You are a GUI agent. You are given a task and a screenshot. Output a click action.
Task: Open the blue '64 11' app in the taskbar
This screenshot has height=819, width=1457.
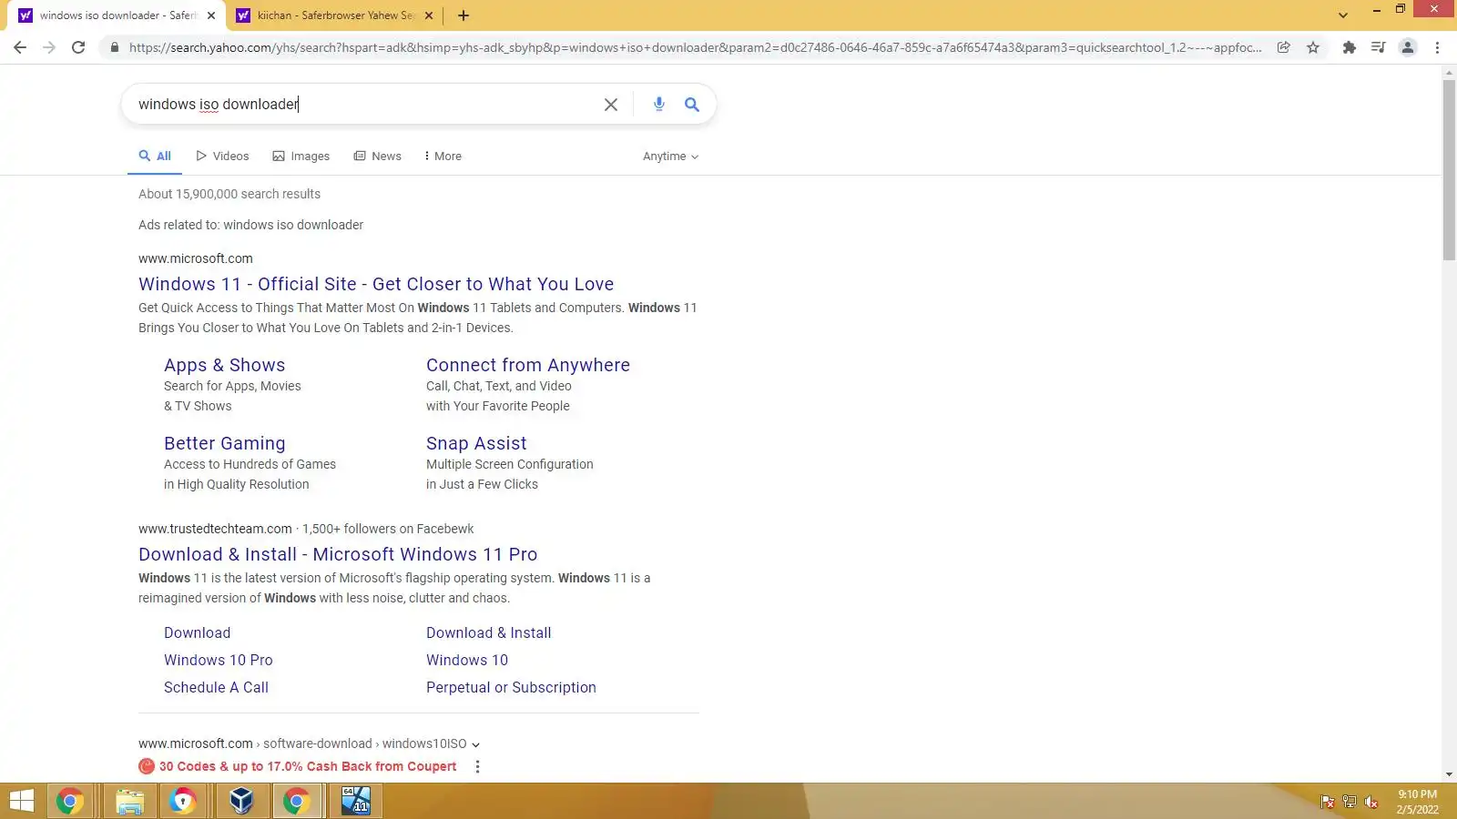coord(356,801)
